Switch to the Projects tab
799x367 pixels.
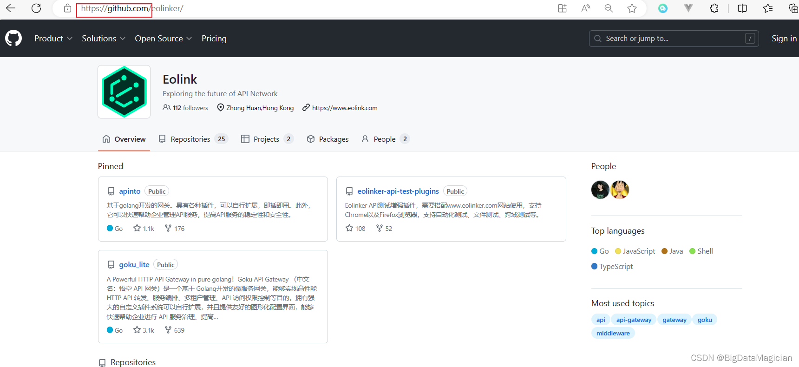267,139
